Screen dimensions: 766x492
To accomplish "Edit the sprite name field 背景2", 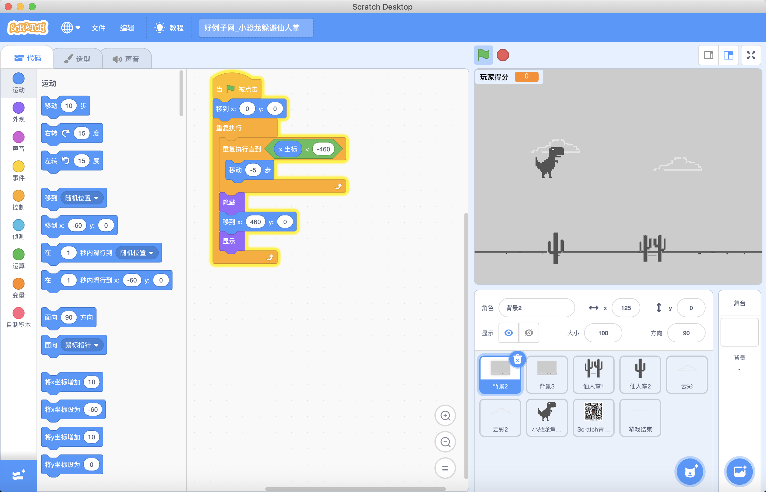I will pyautogui.click(x=536, y=308).
